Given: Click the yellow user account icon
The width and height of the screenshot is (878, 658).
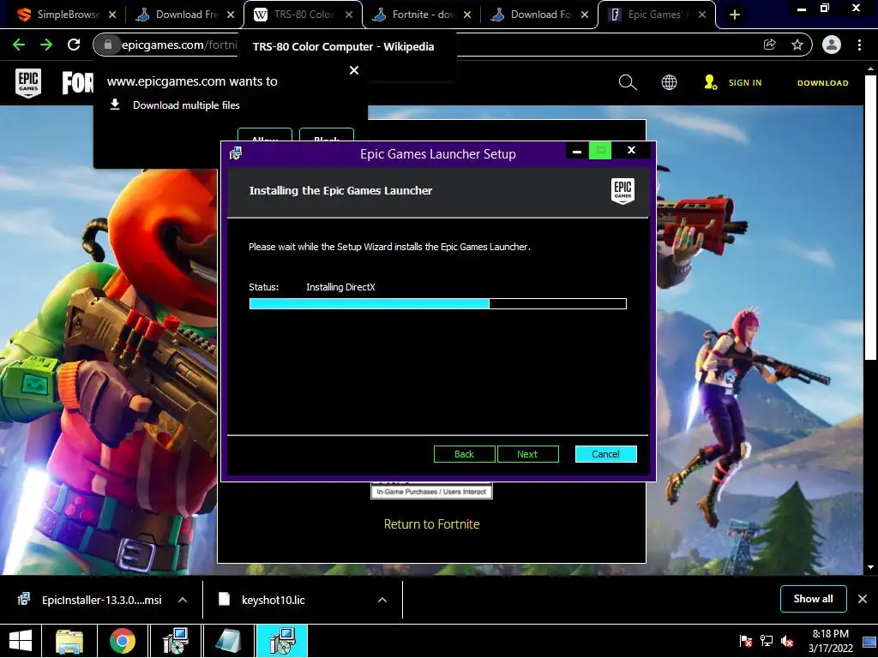Looking at the screenshot, I should click(x=710, y=83).
